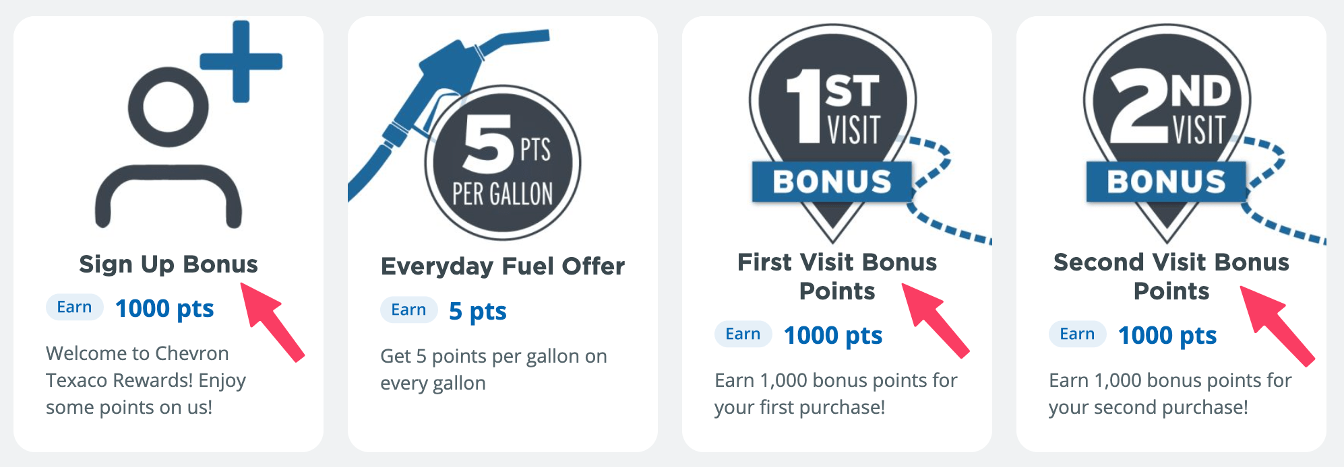1344x467 pixels.
Task: Open the Everyday Fuel Offer heading
Action: pos(503,266)
